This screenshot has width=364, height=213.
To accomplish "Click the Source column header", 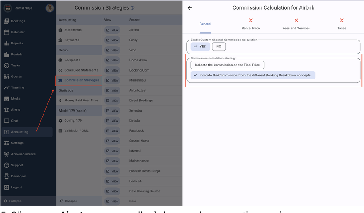I will point(135,20).
